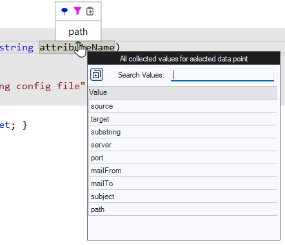Click the blue pin icon
Screen dimensions: 285x245
(64, 11)
